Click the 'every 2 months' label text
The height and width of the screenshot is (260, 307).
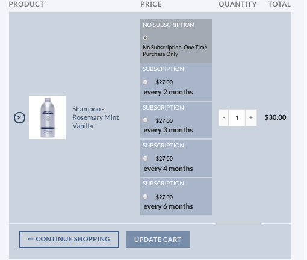[x=168, y=92]
